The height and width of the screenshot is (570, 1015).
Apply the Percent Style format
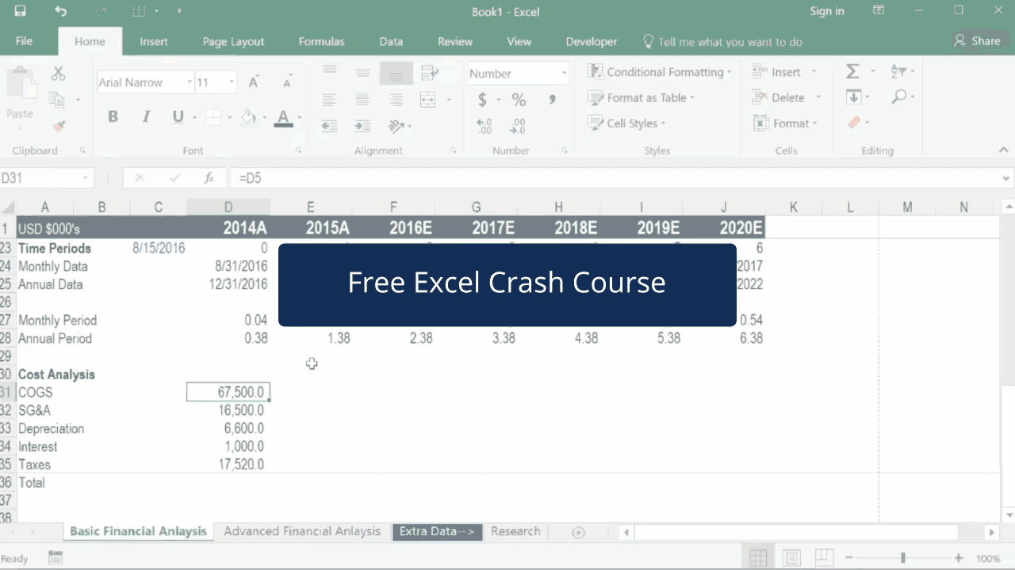point(519,100)
